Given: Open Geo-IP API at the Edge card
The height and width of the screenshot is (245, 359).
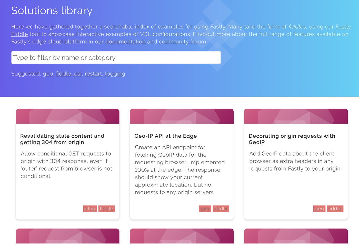Looking at the screenshot, I should pyautogui.click(x=166, y=136).
